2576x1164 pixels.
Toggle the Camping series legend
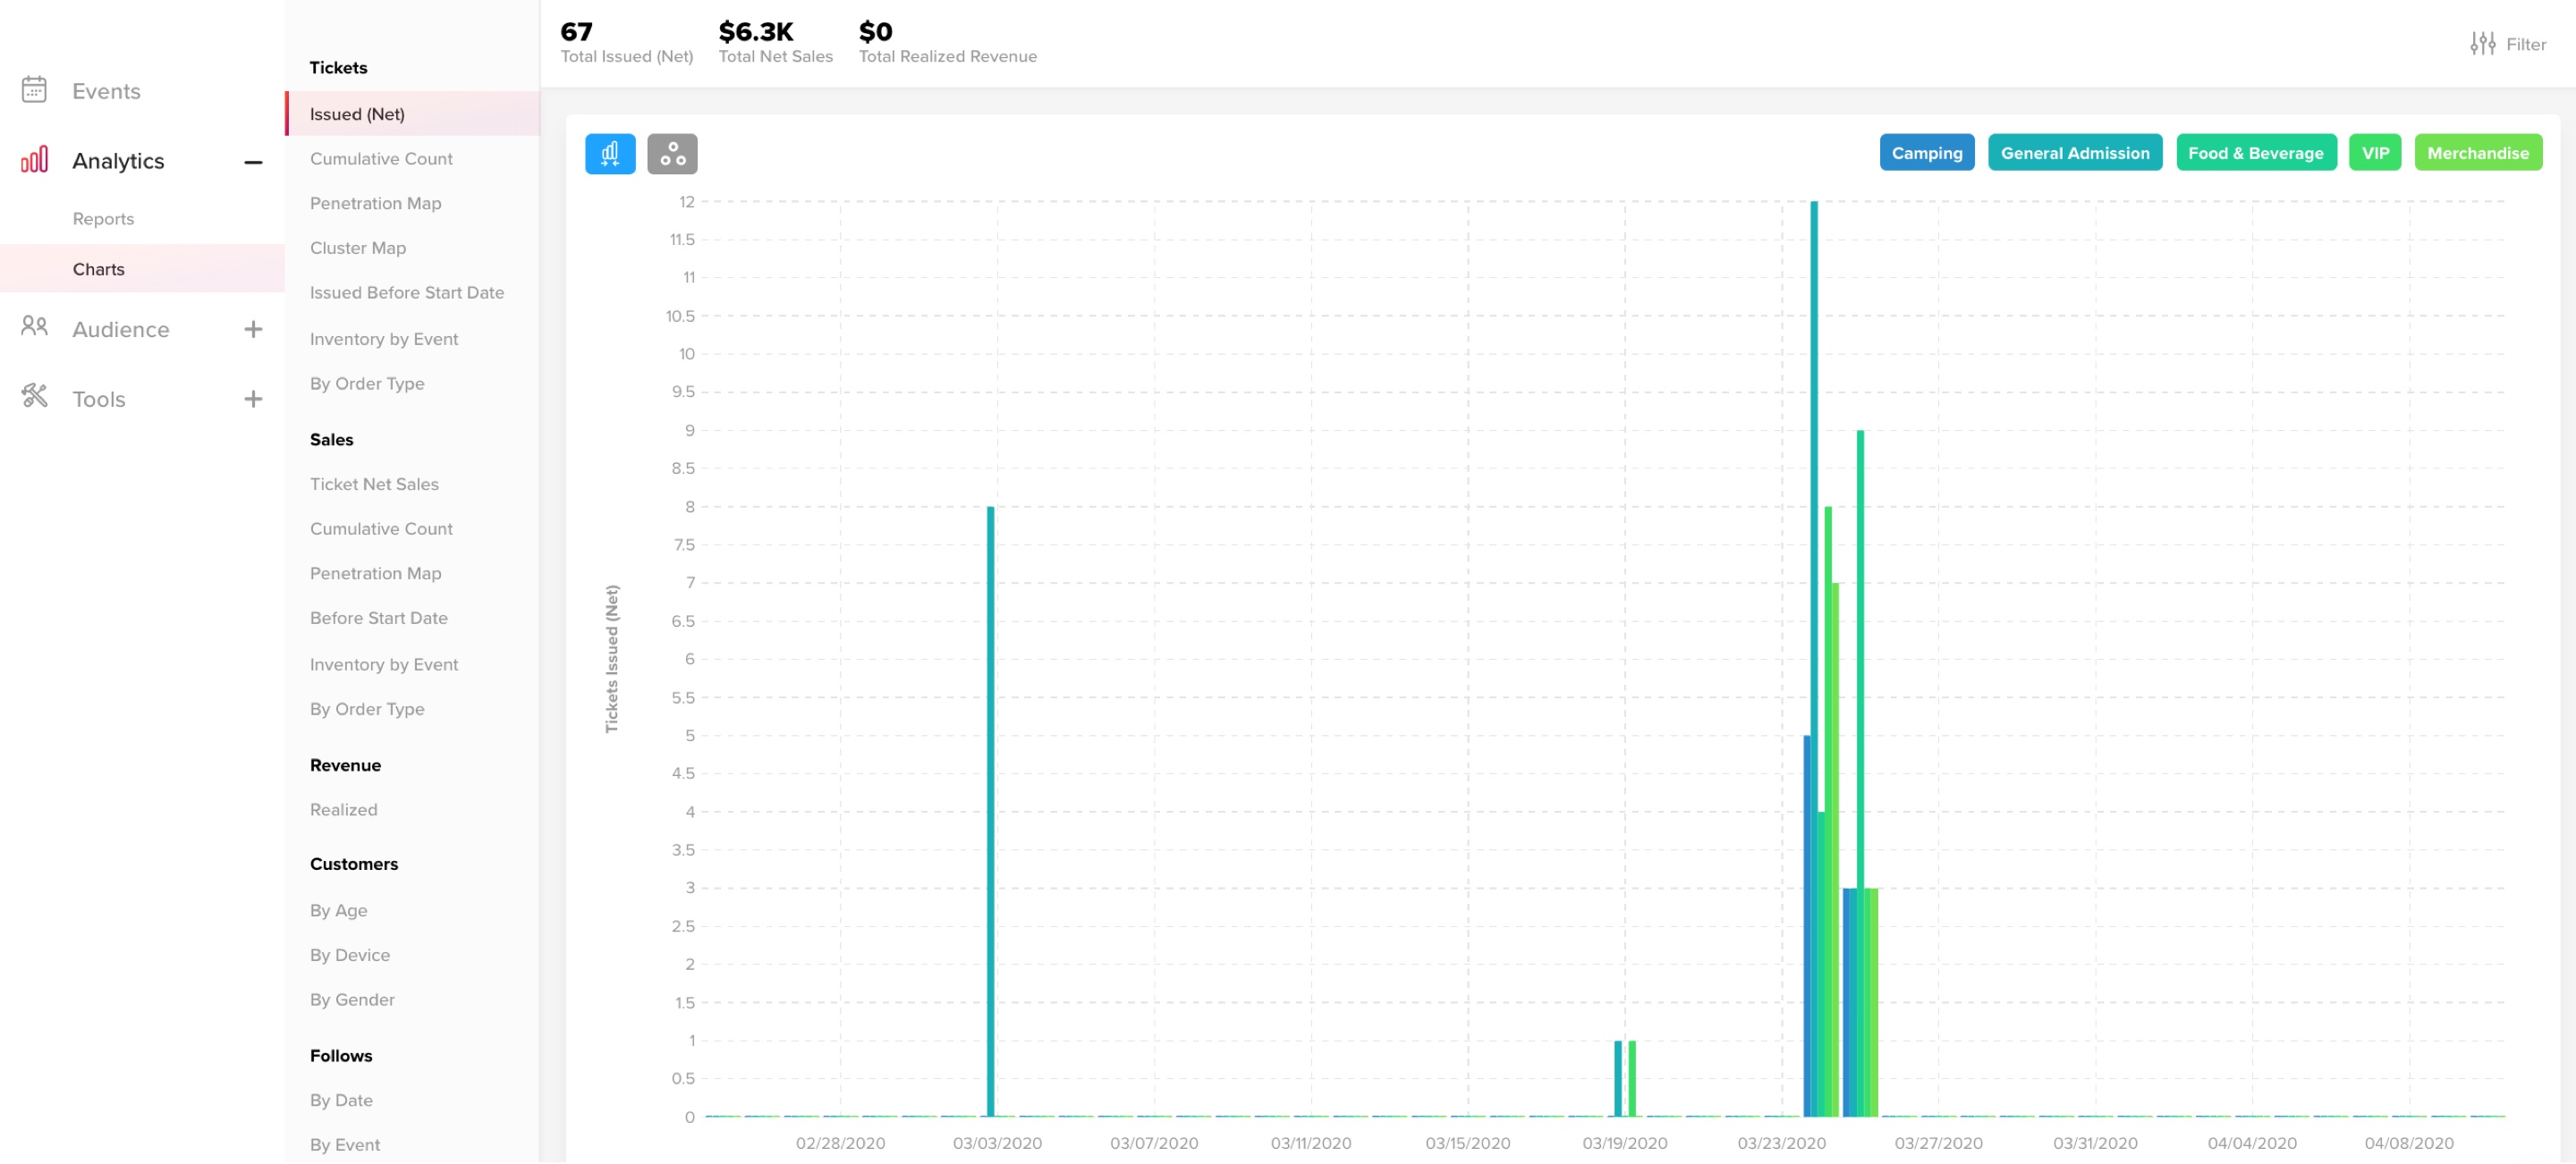pyautogui.click(x=1926, y=153)
